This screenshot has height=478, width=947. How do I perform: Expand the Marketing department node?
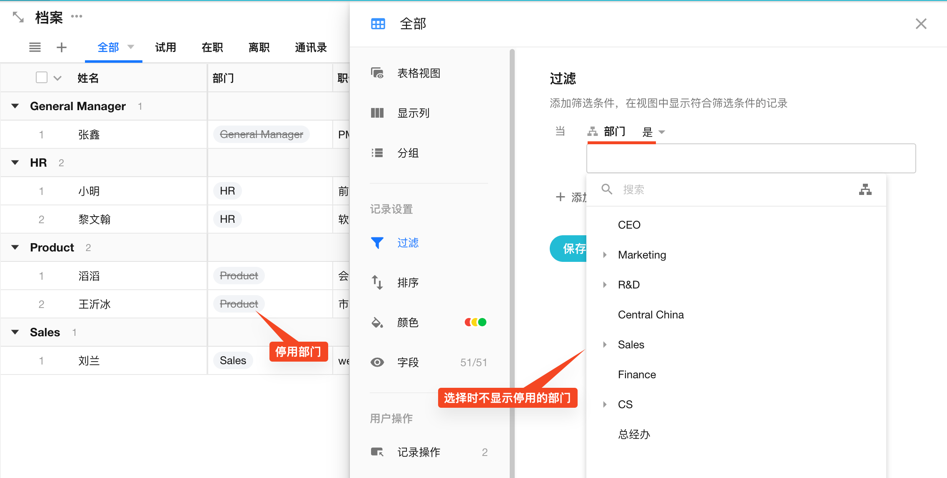605,255
